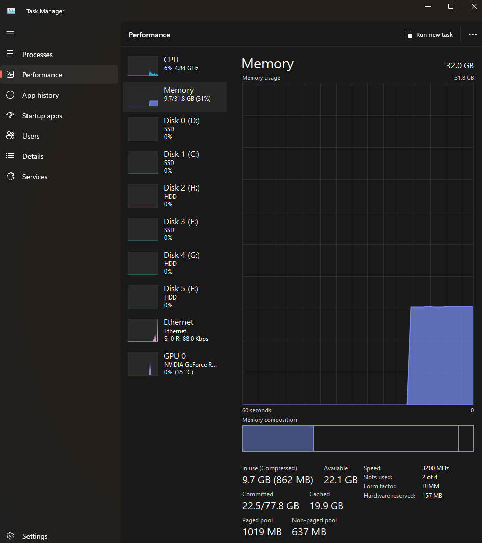Select the Users sidebar icon
This screenshot has width=482, height=543.
[11, 135]
